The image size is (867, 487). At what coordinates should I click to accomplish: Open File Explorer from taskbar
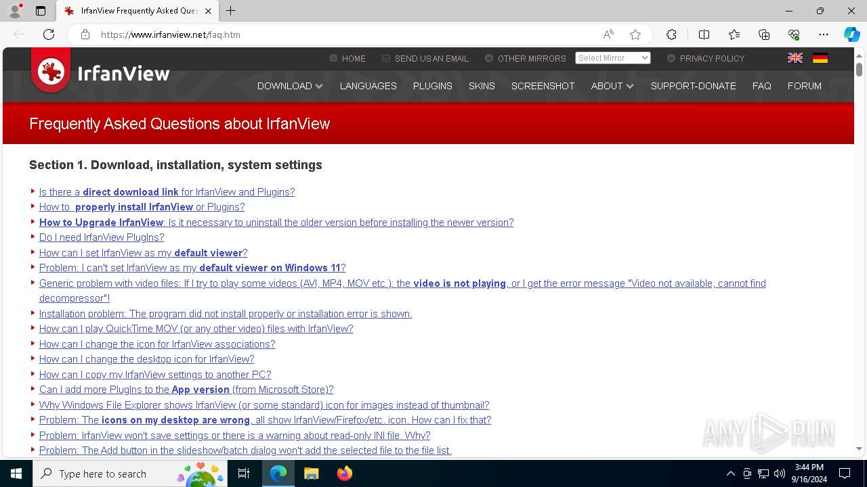click(311, 473)
